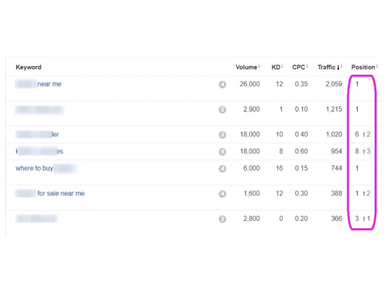Sort table by Traffic column header
Image resolution: width=390 pixels, height=292 pixels.
pos(326,67)
